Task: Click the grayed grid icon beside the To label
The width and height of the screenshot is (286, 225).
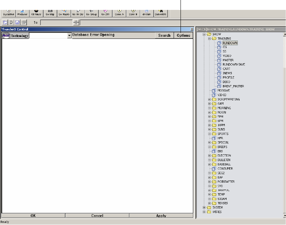Action: click(x=24, y=22)
